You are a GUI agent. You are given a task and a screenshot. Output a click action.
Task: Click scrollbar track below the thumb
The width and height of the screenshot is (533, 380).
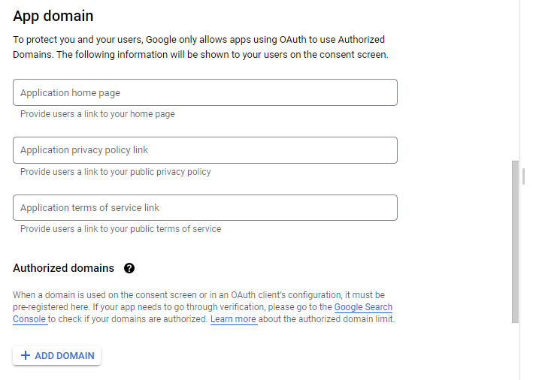pyautogui.click(x=515, y=351)
